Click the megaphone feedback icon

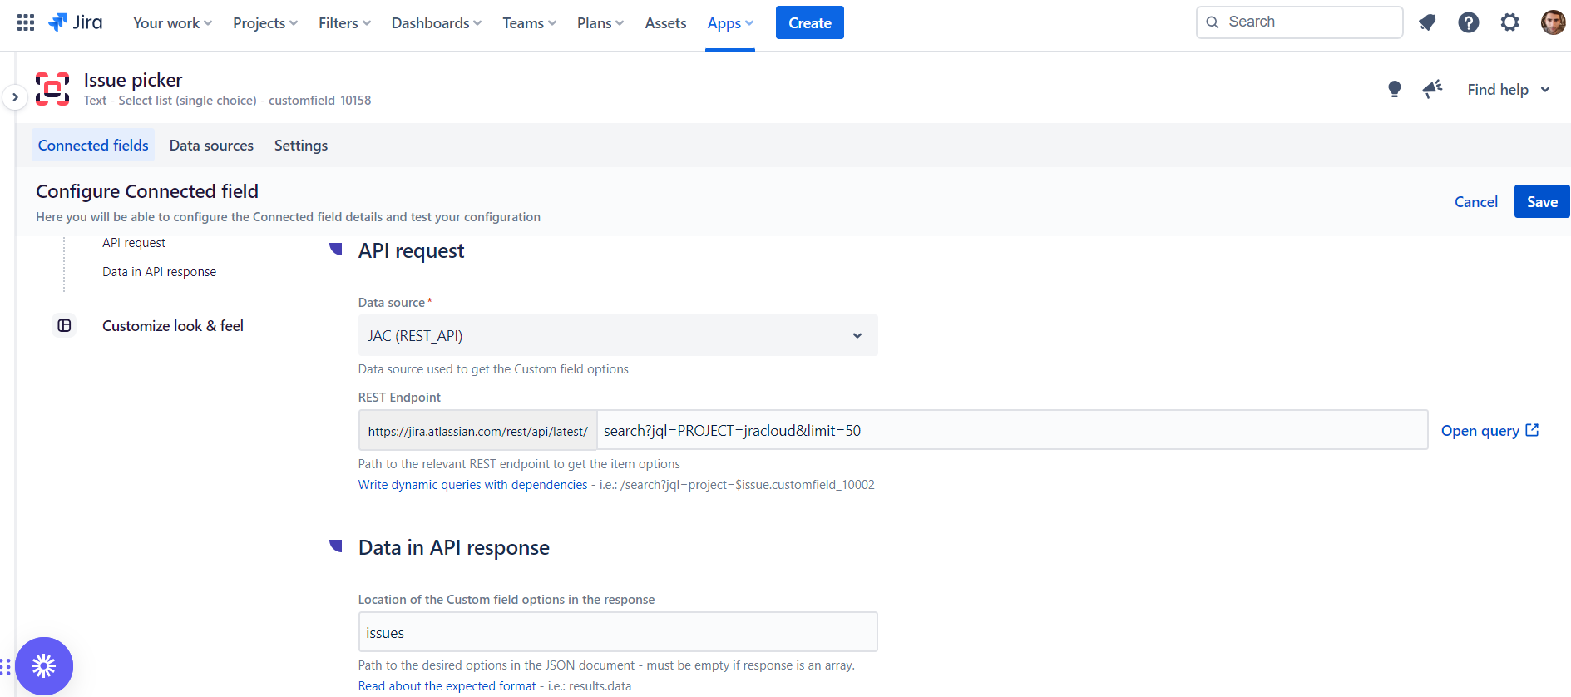click(1432, 89)
